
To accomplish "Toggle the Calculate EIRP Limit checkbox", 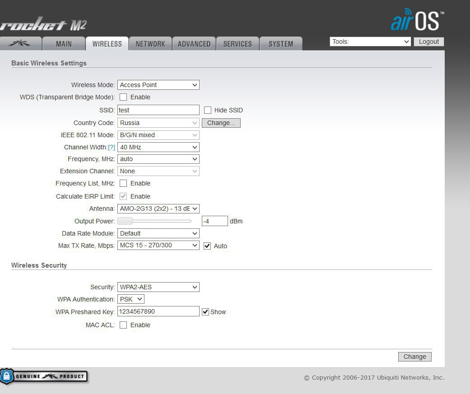I will (123, 196).
